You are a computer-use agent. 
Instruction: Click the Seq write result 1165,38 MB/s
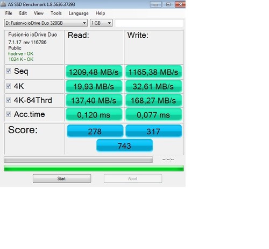[x=153, y=72]
